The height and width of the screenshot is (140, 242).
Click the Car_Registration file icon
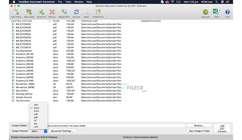(13, 51)
